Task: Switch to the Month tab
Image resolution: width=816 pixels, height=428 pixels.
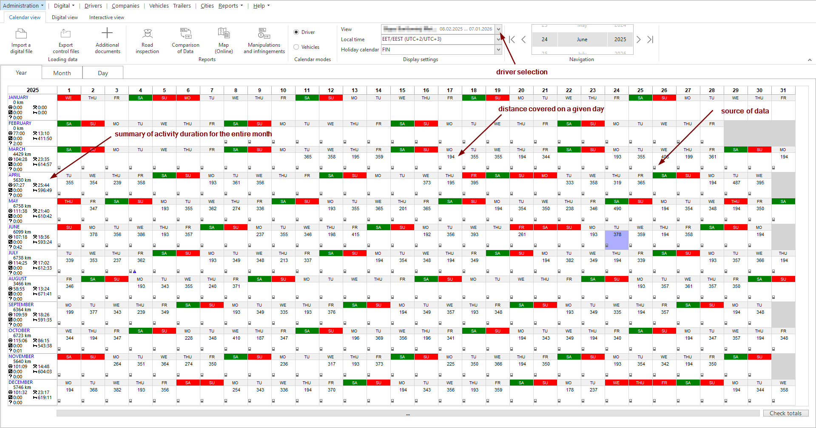Action: pyautogui.click(x=62, y=73)
